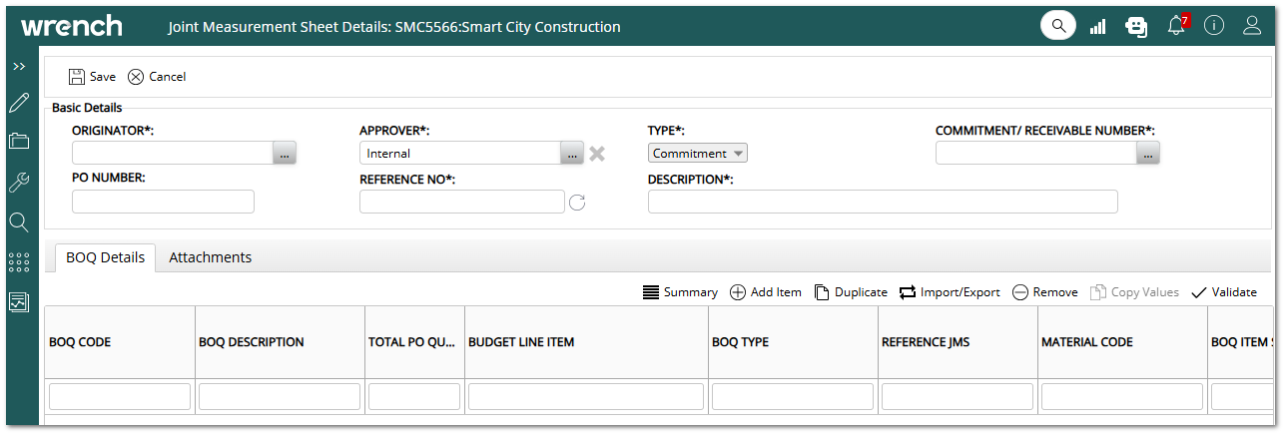
Task: Open the chatbot assistant icon
Action: click(1136, 26)
